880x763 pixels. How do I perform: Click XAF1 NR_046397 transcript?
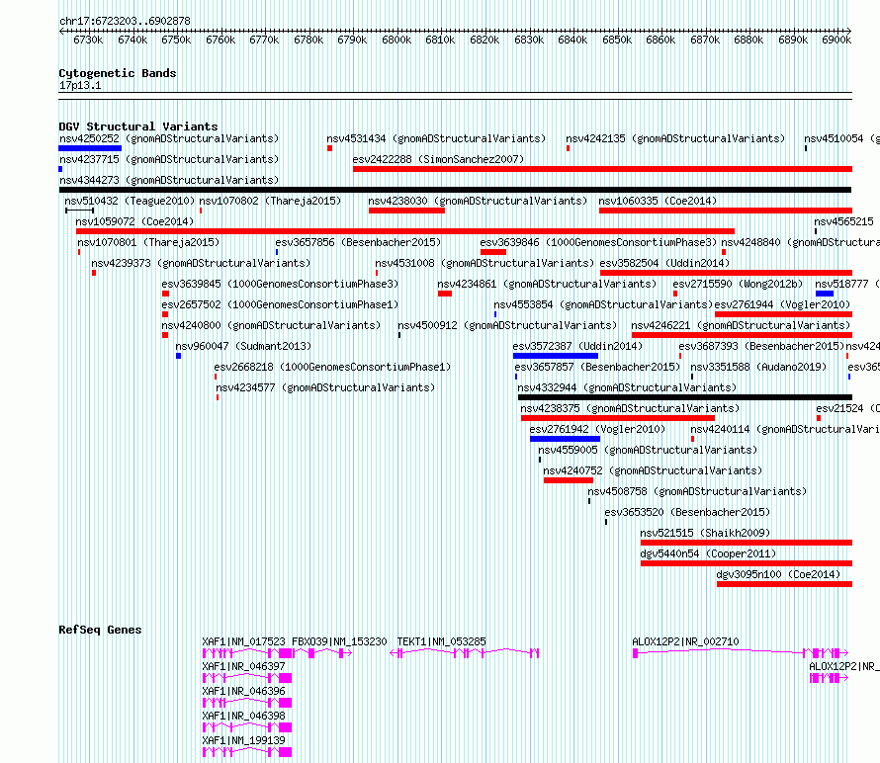(x=247, y=678)
